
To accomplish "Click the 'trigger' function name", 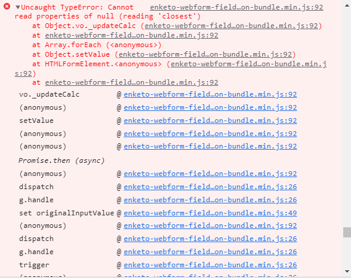I will pyautogui.click(x=34, y=265).
